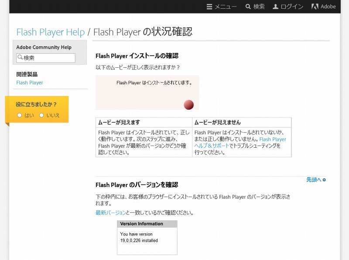Click Flash Player はインストールされています text

[x=154, y=83]
